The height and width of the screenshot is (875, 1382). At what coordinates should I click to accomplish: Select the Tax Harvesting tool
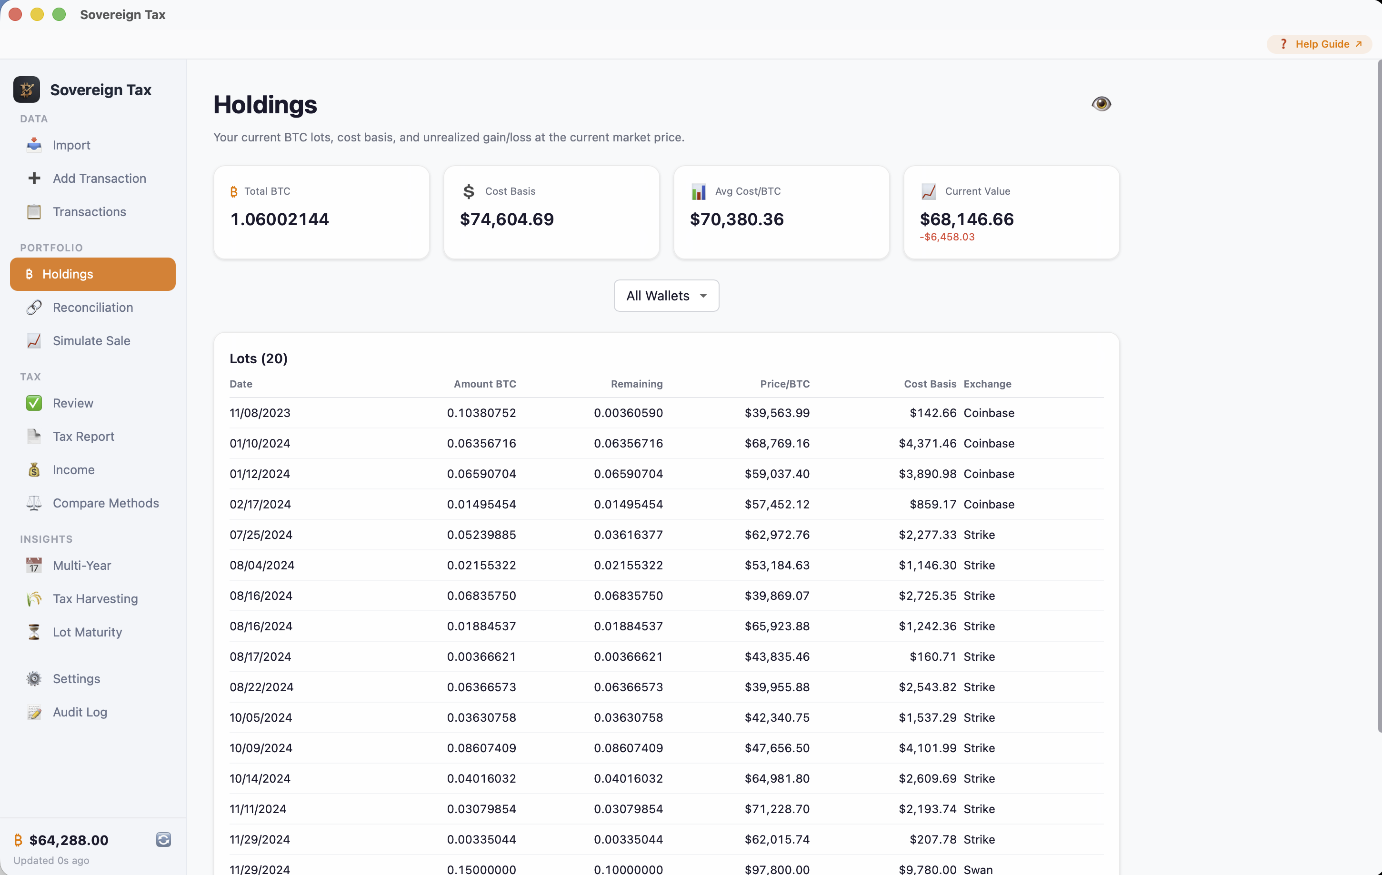tap(95, 598)
